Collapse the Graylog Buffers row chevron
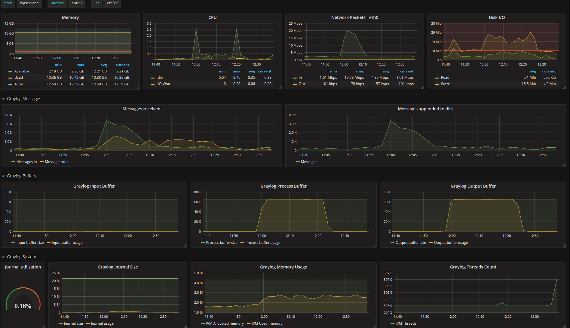The width and height of the screenshot is (570, 328). click(x=3, y=176)
